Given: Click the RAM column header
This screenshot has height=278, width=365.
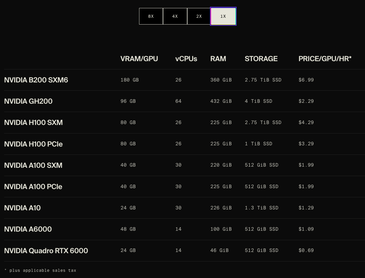Looking at the screenshot, I should [218, 59].
